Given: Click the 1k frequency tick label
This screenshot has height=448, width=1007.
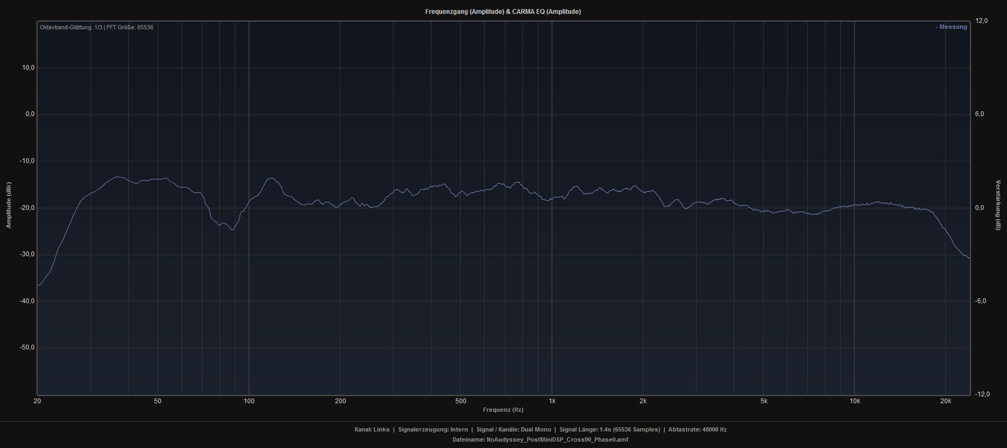Looking at the screenshot, I should pyautogui.click(x=552, y=401).
